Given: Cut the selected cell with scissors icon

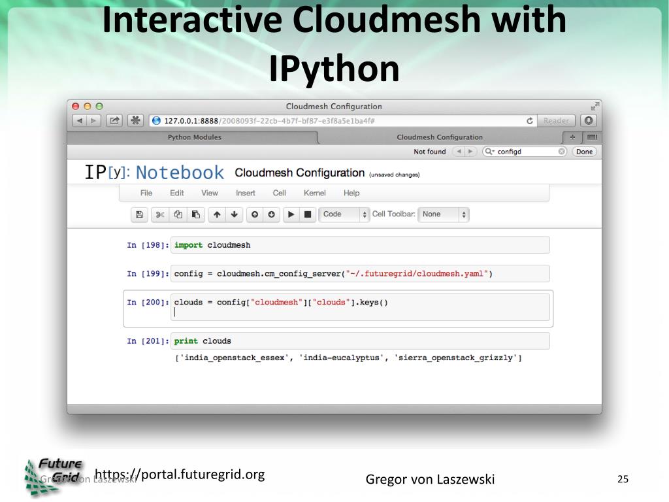Looking at the screenshot, I should (x=160, y=214).
